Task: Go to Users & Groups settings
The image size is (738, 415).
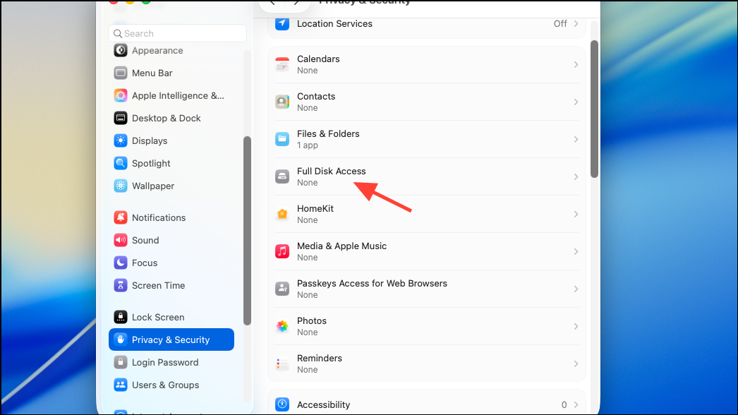Action: tap(171, 385)
